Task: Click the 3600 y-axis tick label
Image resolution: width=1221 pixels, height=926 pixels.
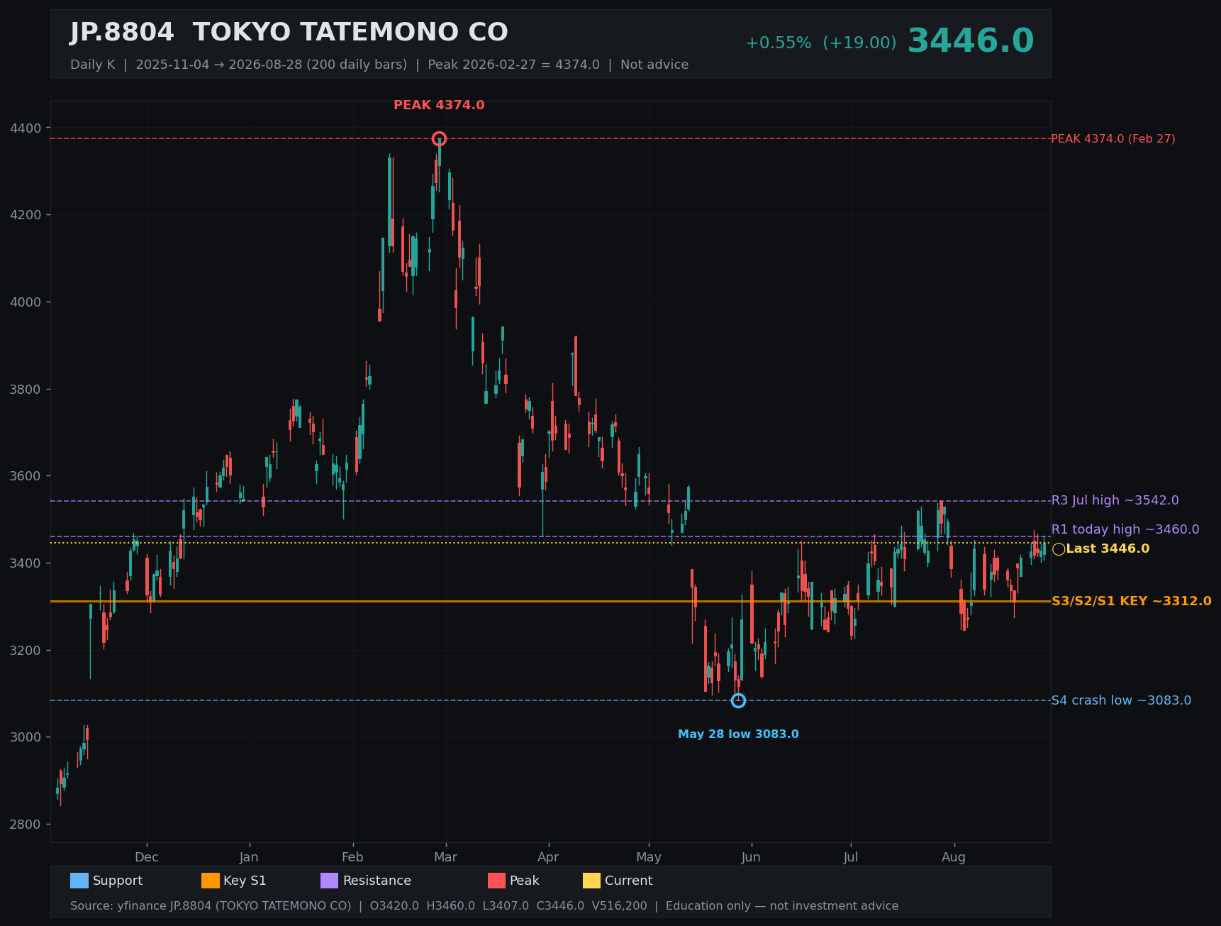Action: [x=26, y=476]
